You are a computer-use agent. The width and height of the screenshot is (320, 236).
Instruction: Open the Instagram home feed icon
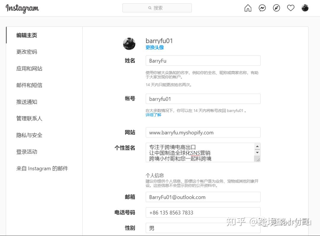(248, 8)
